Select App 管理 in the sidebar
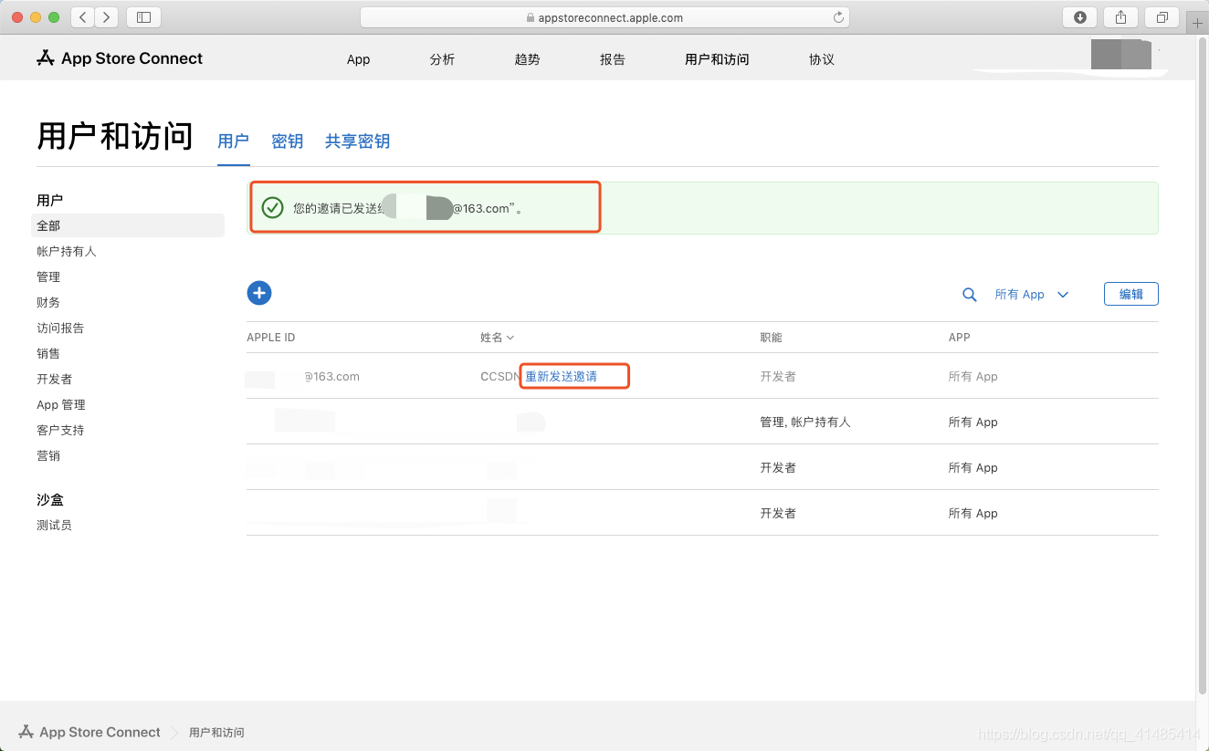The height and width of the screenshot is (751, 1209). (x=61, y=404)
